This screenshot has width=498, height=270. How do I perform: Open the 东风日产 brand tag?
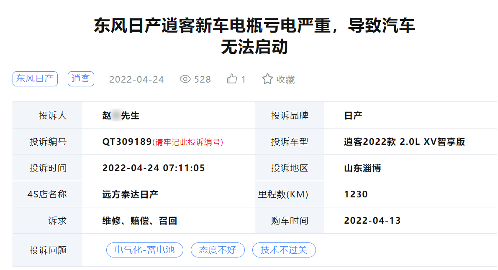35,79
